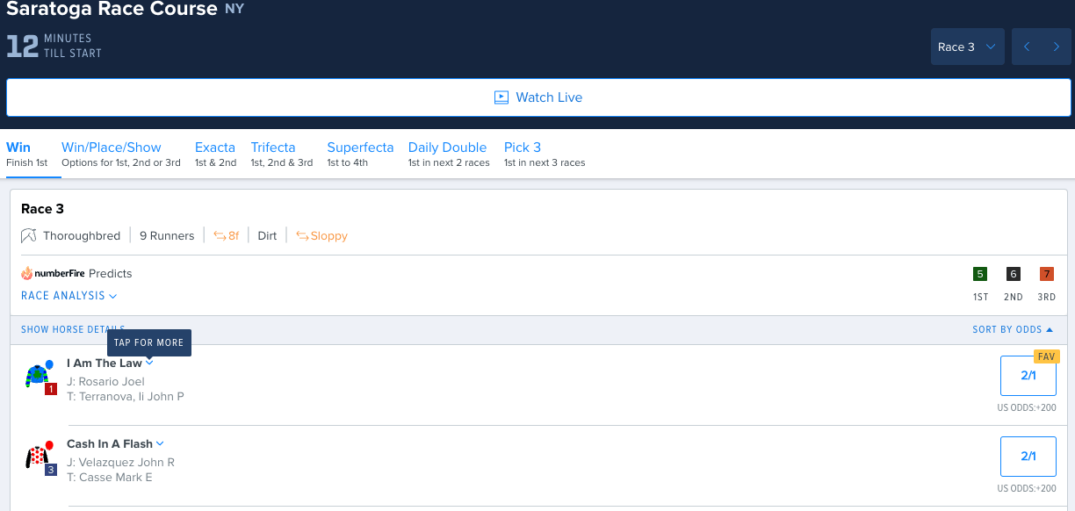Click the Race 3 card heading
This screenshot has width=1075, height=511.
tap(42, 209)
